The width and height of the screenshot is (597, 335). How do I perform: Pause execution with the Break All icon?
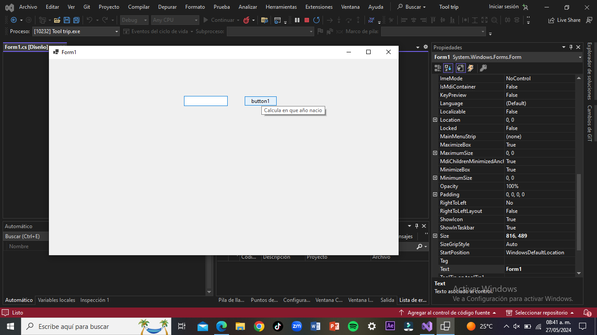(297, 20)
